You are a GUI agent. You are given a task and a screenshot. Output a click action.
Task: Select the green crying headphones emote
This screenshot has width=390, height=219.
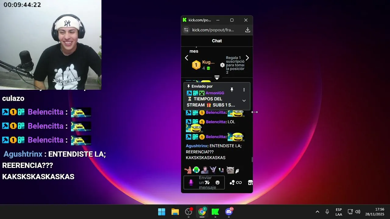196,170
